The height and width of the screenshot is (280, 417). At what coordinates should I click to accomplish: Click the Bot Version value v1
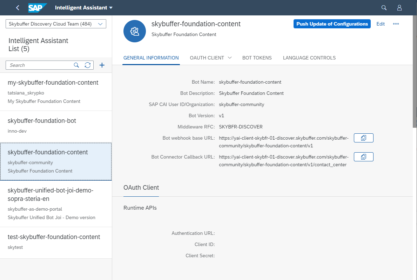point(222,116)
